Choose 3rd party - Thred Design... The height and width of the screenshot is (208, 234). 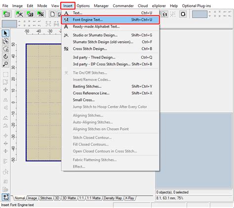coord(110,57)
